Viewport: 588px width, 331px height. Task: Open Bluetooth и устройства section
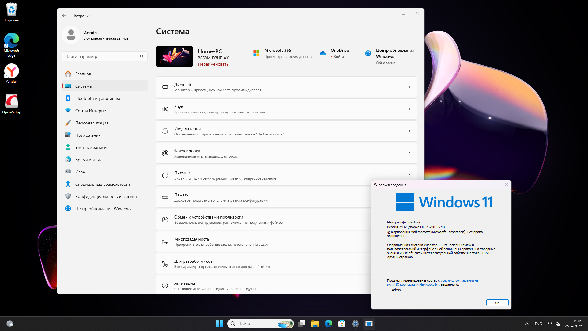pyautogui.click(x=97, y=98)
